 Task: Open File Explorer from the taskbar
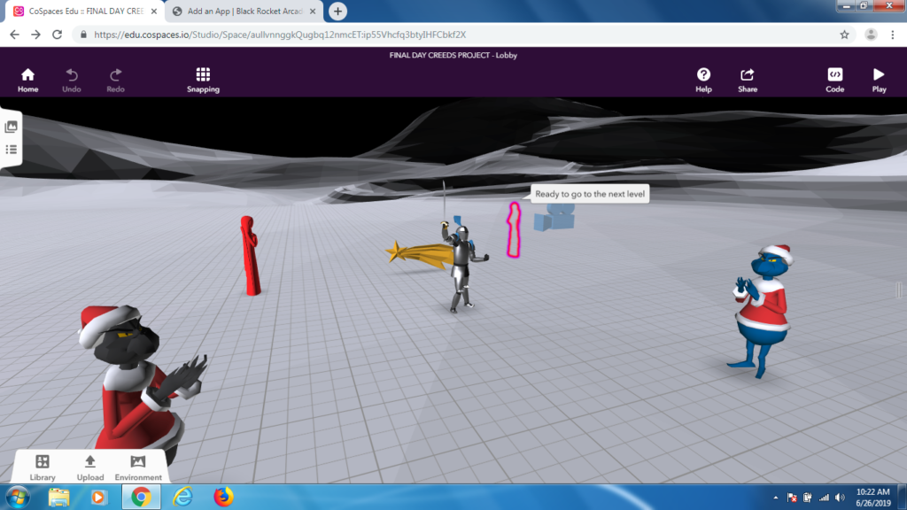coord(58,498)
